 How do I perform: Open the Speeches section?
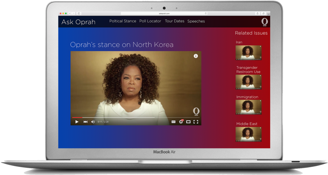coord(196,21)
